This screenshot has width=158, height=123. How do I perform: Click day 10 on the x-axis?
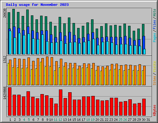point(51,120)
